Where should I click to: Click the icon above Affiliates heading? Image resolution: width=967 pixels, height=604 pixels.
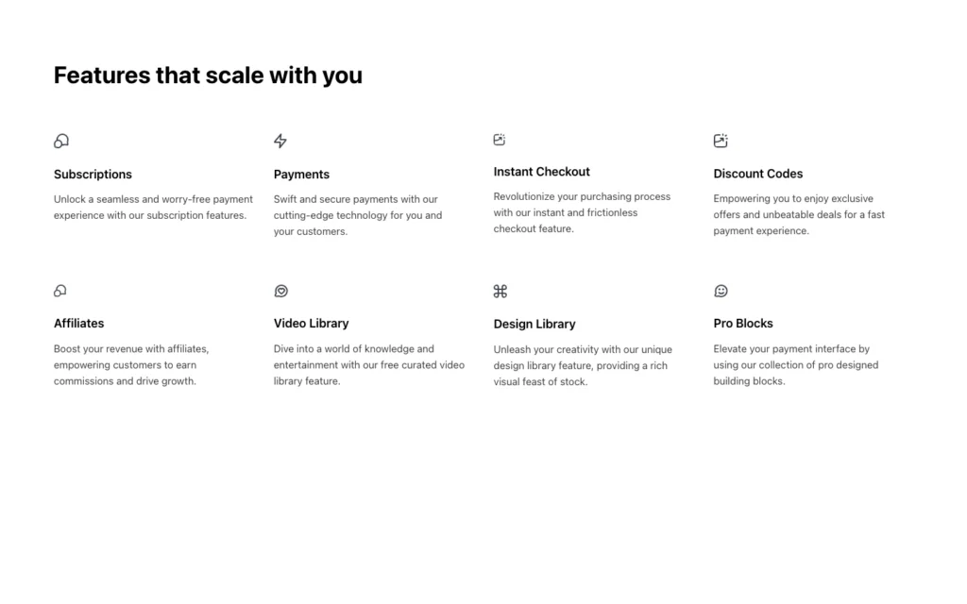pos(60,291)
